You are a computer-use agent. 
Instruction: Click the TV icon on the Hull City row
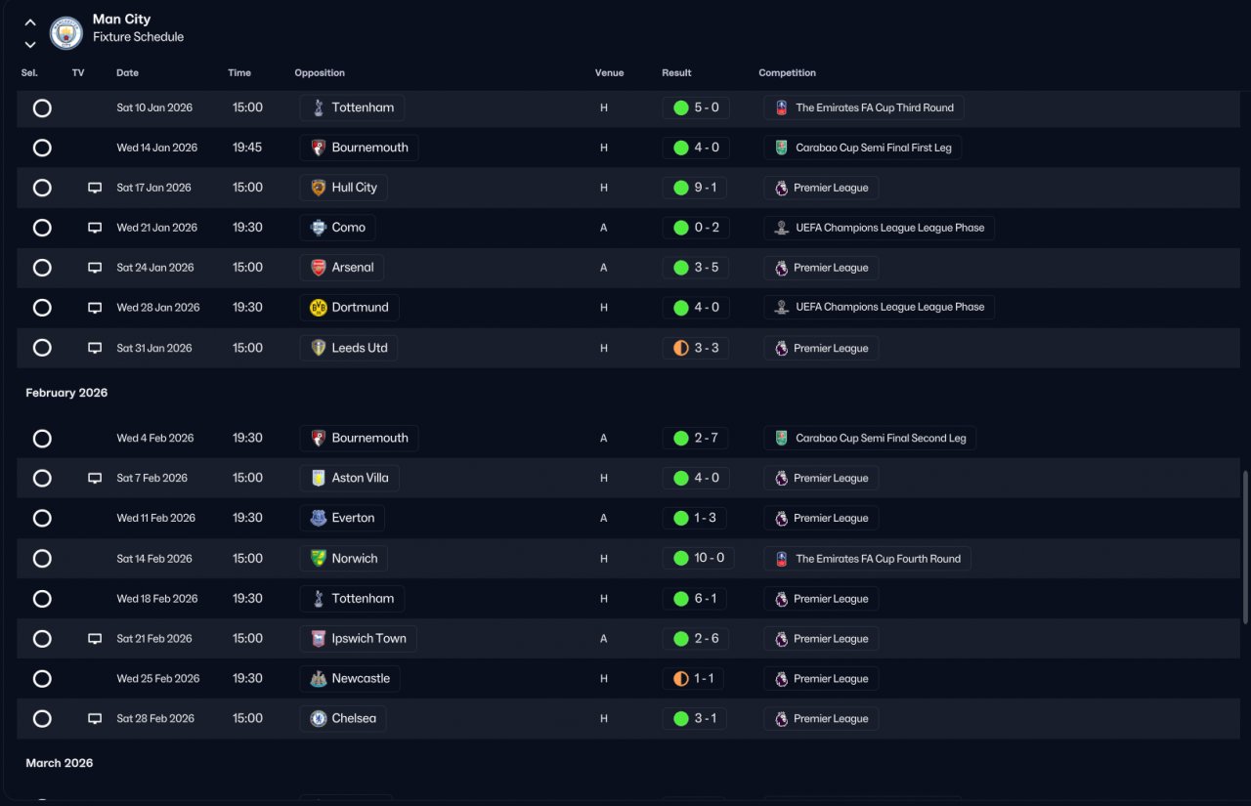click(95, 188)
